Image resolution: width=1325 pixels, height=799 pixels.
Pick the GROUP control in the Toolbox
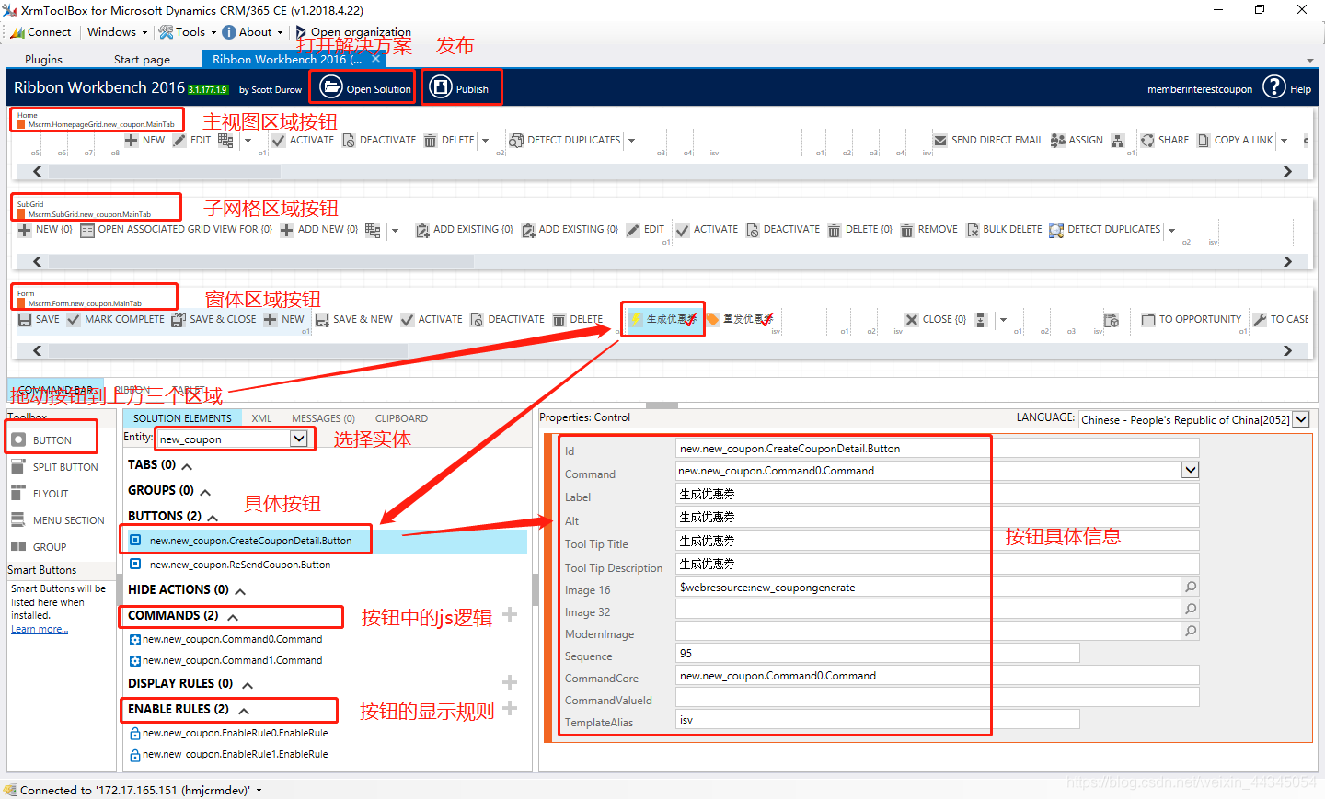click(x=39, y=547)
